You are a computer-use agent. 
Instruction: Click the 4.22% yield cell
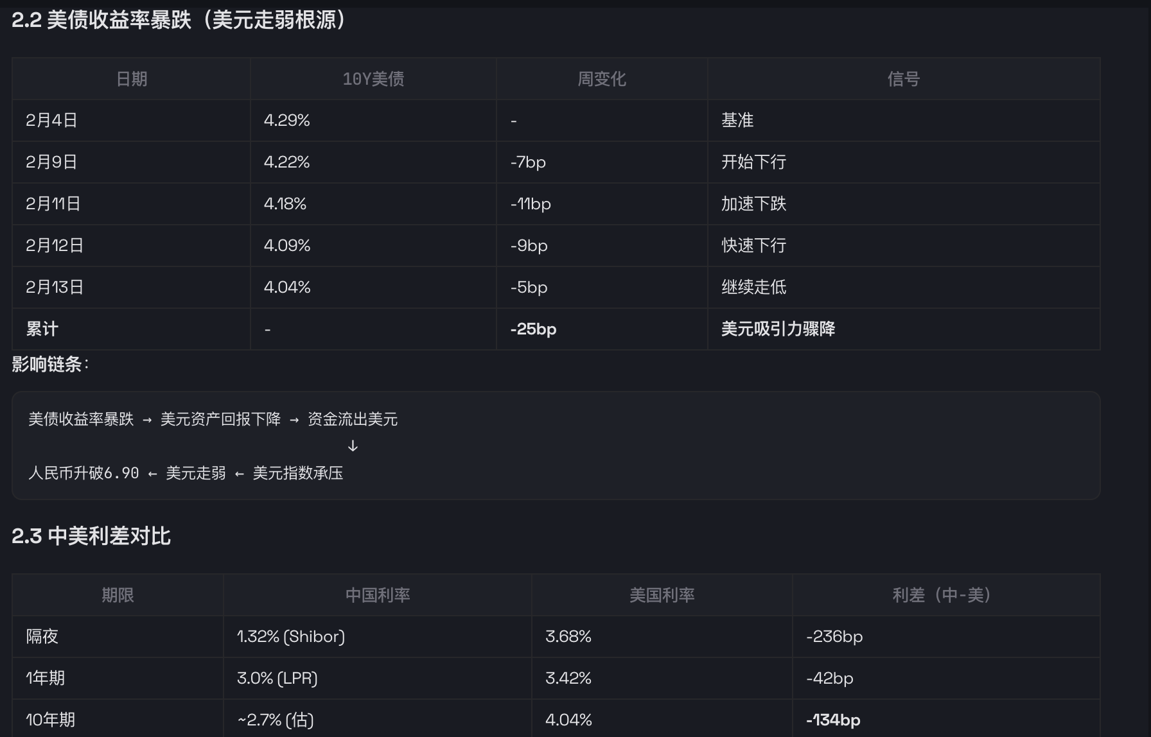(286, 162)
